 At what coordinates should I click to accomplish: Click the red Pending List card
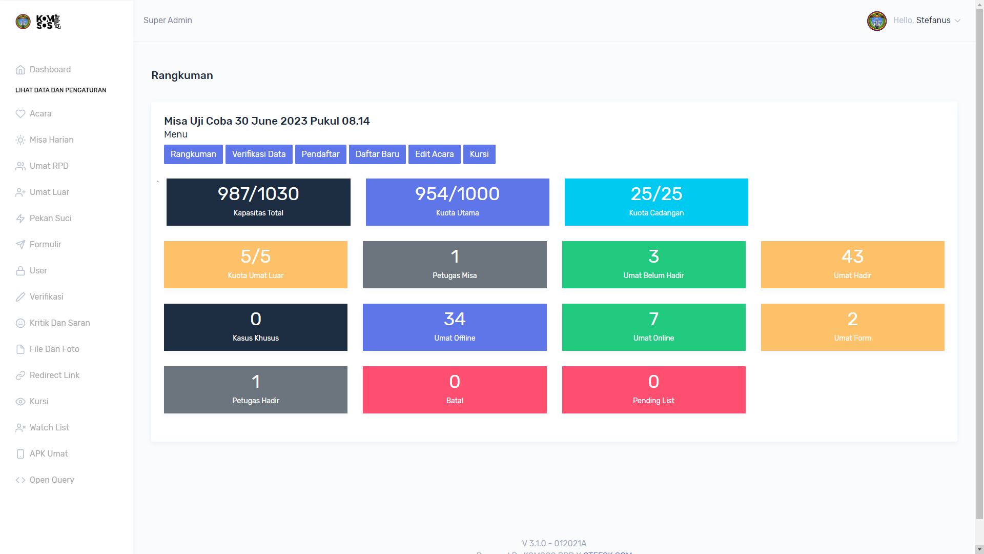(x=653, y=390)
